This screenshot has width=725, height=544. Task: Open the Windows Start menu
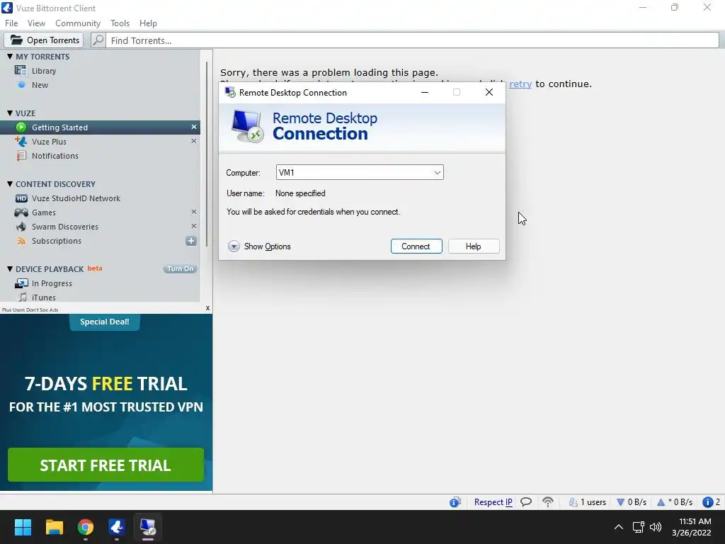coord(23,527)
